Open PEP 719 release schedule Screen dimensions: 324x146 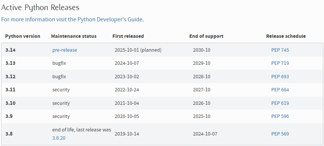[x=280, y=63]
